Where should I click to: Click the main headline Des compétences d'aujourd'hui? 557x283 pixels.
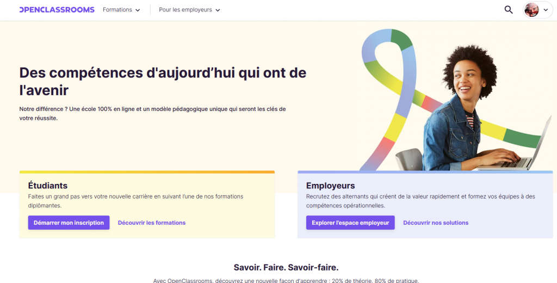pos(163,81)
